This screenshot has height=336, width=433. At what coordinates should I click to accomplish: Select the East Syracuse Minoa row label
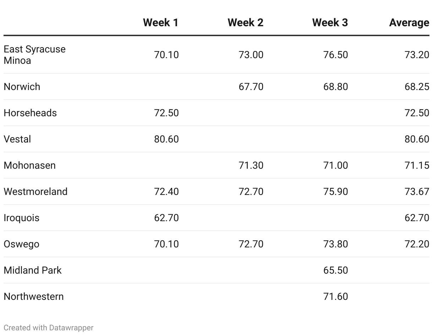[34, 55]
